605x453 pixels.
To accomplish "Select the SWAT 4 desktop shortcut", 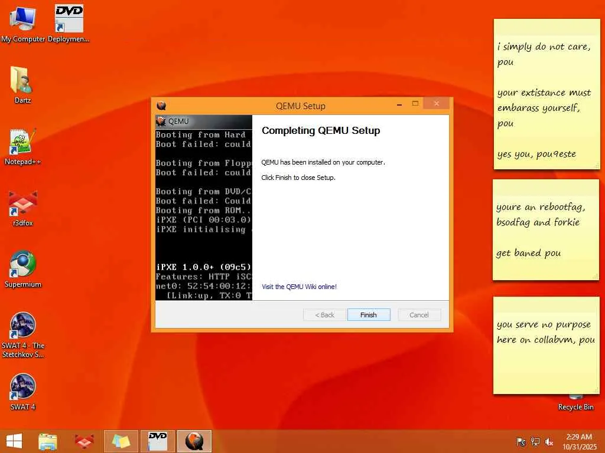I will (23, 392).
